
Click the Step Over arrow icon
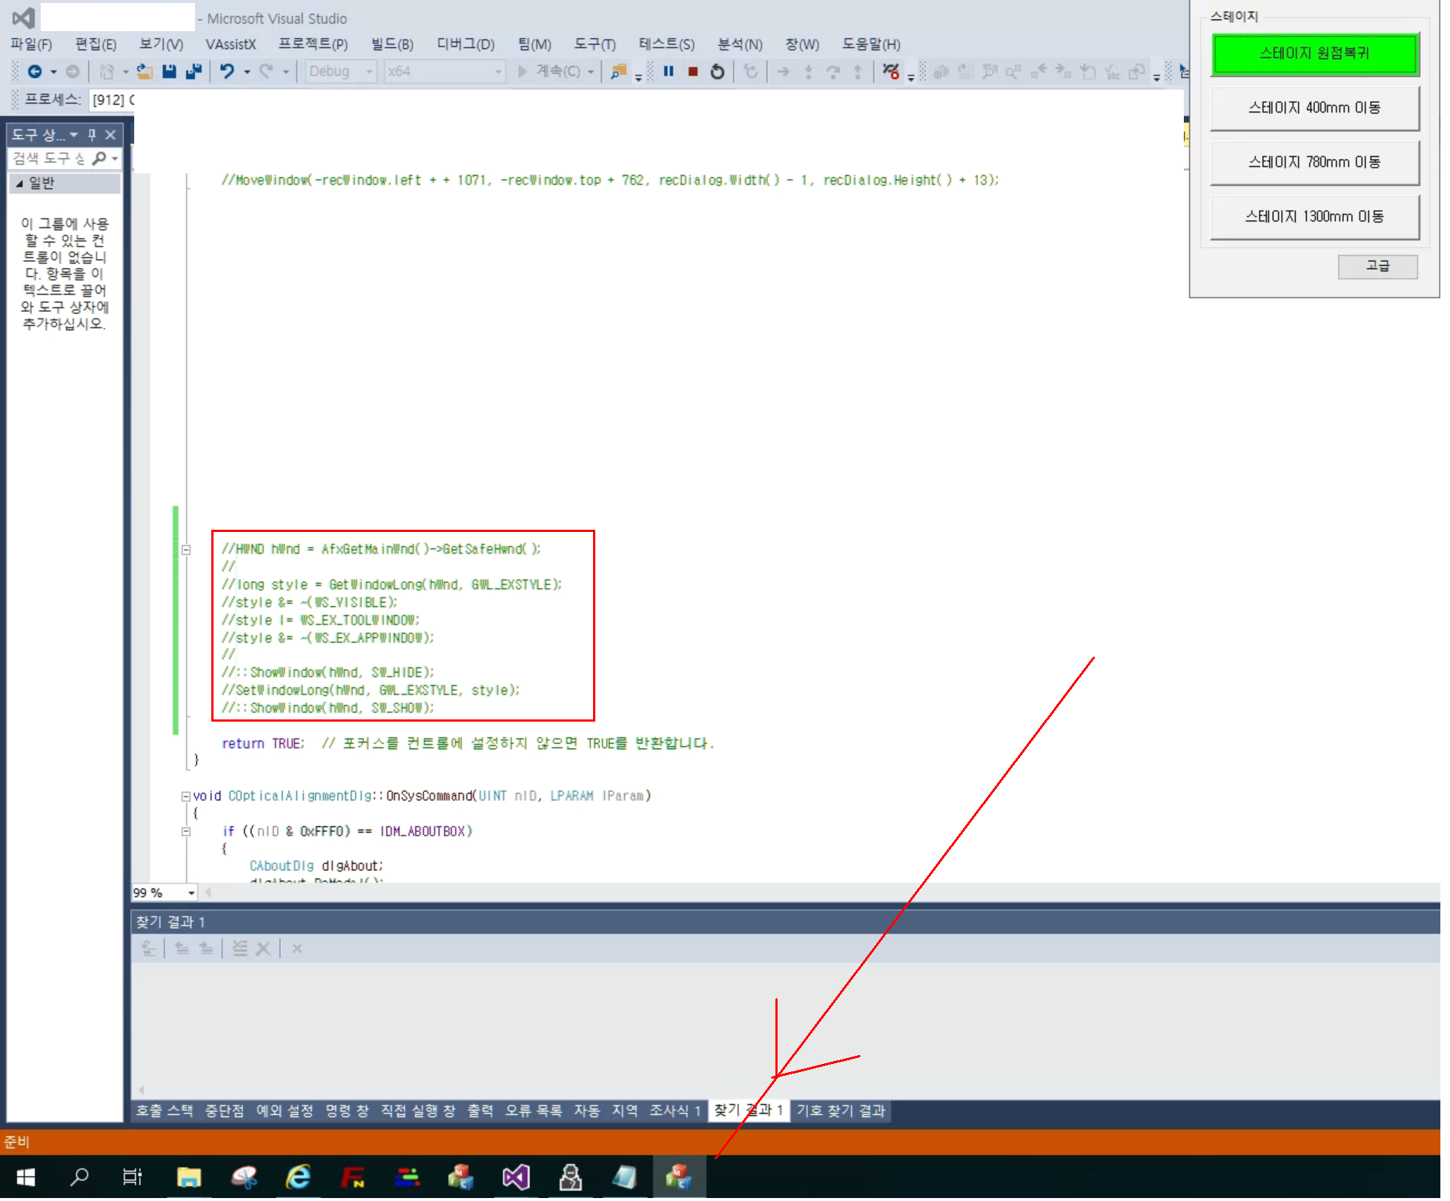(x=832, y=71)
